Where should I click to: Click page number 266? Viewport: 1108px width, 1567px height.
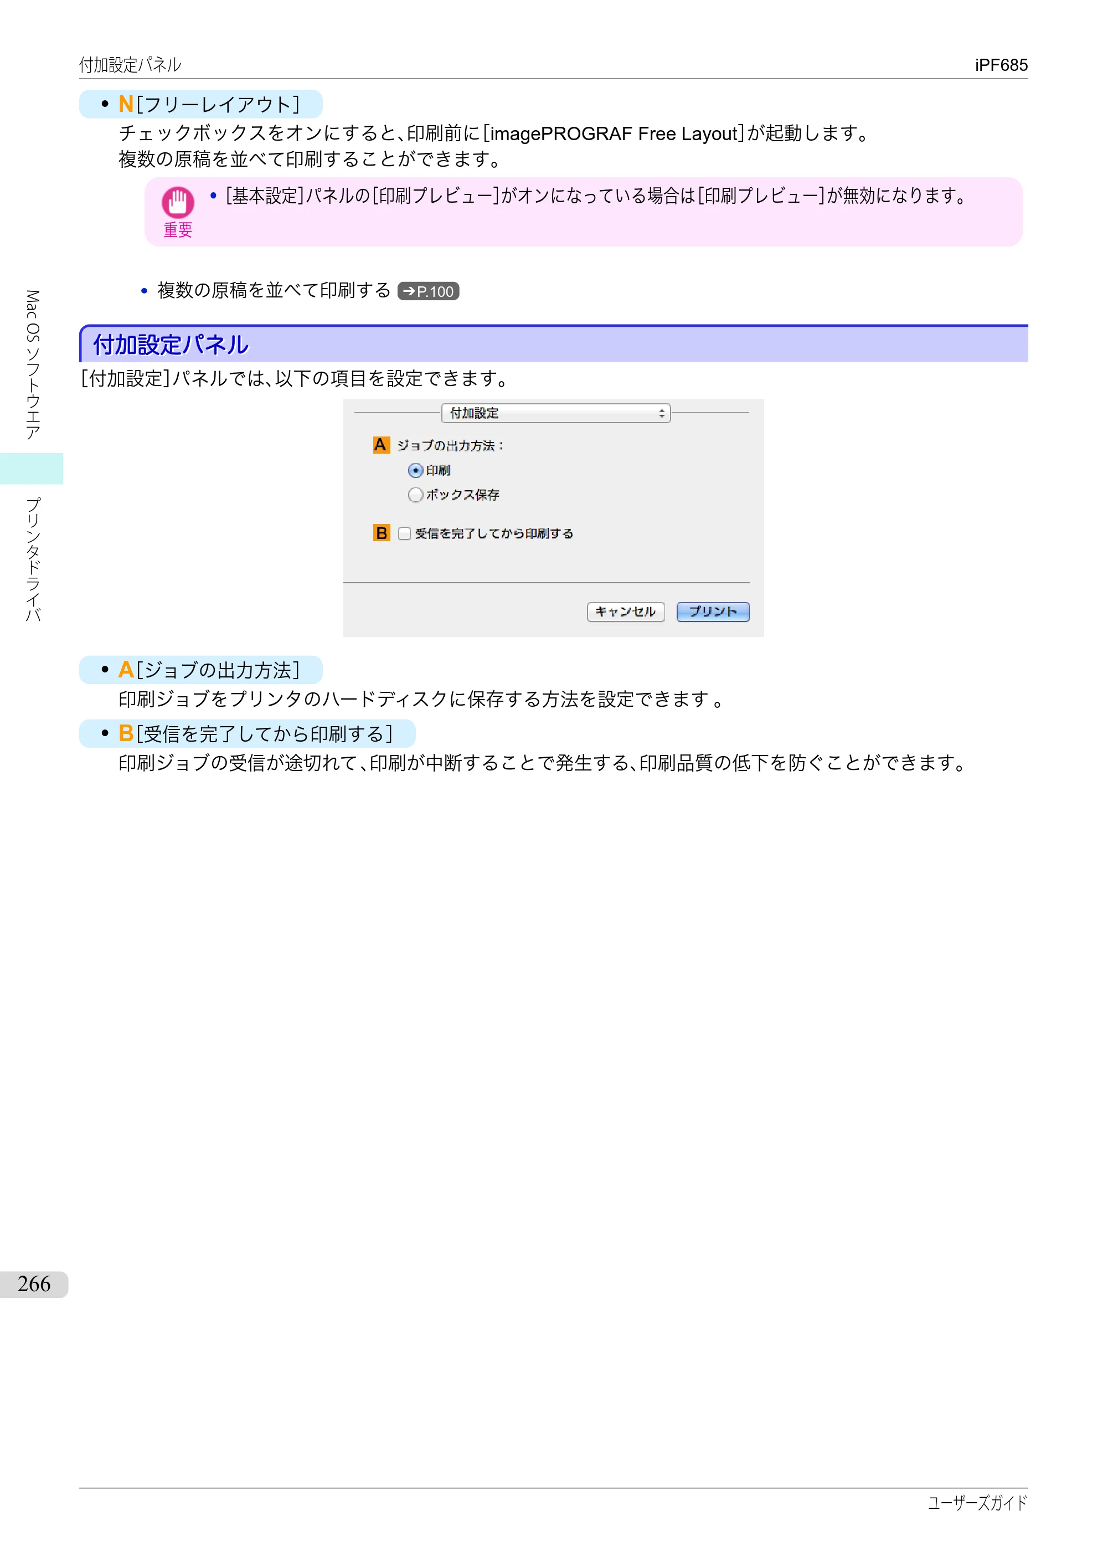pyautogui.click(x=34, y=1284)
